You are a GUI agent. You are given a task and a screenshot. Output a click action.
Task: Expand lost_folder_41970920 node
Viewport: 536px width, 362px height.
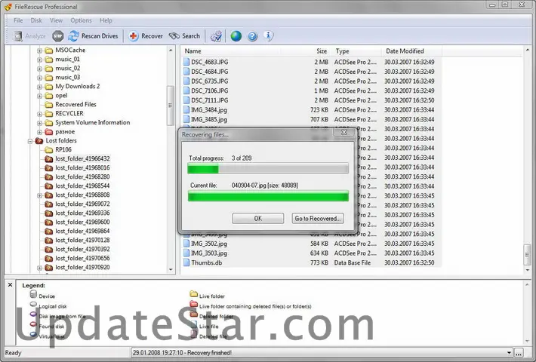[x=40, y=268]
